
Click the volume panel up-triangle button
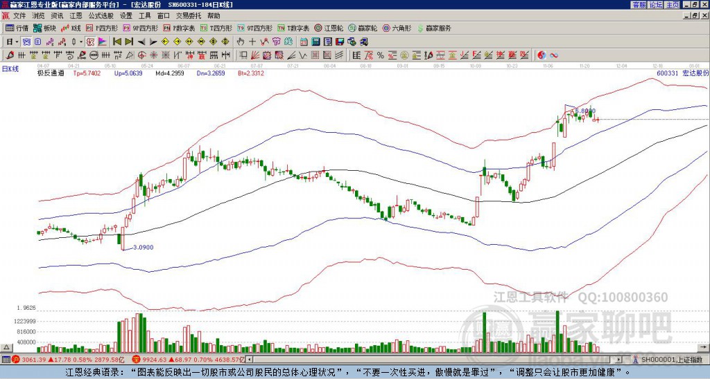(x=6, y=347)
